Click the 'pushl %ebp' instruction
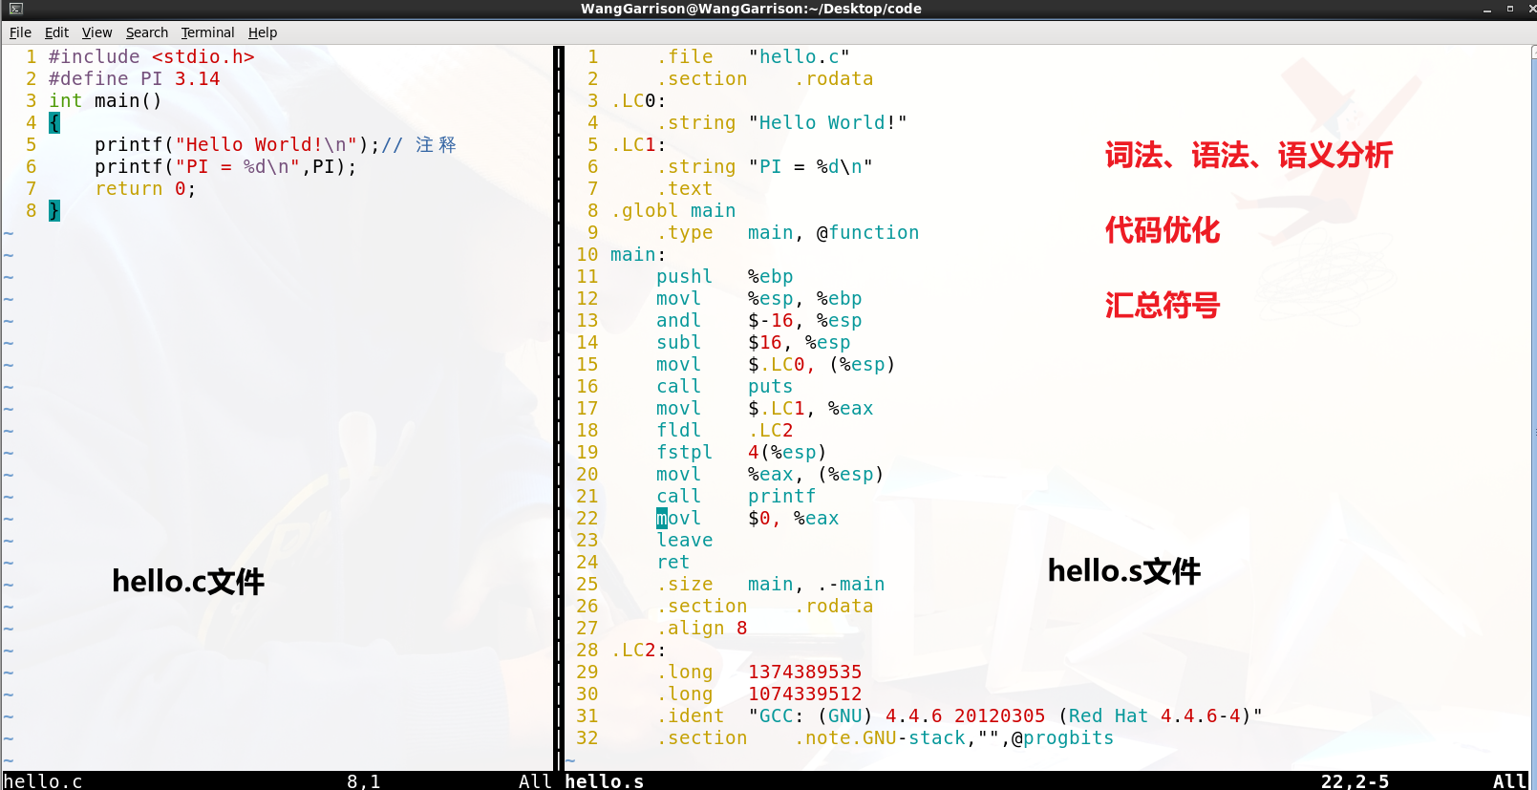The height and width of the screenshot is (790, 1537). pos(724,276)
